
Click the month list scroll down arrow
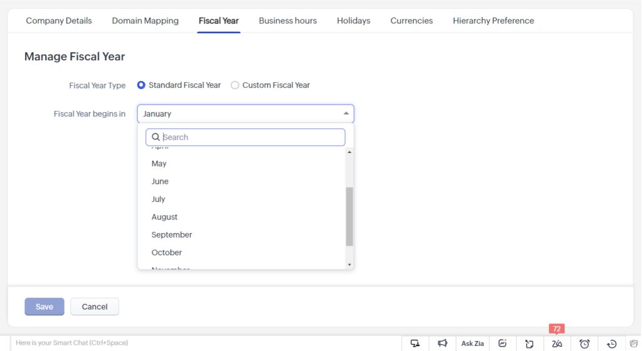point(349,265)
